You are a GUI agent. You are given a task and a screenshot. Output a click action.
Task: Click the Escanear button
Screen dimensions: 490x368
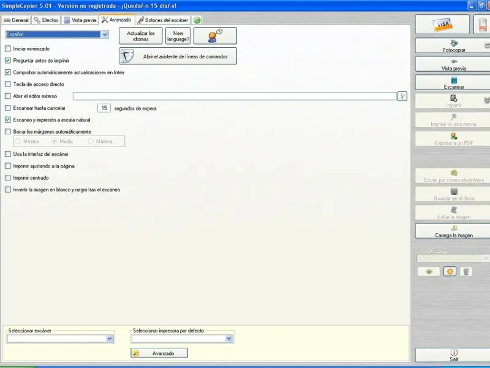click(x=454, y=83)
